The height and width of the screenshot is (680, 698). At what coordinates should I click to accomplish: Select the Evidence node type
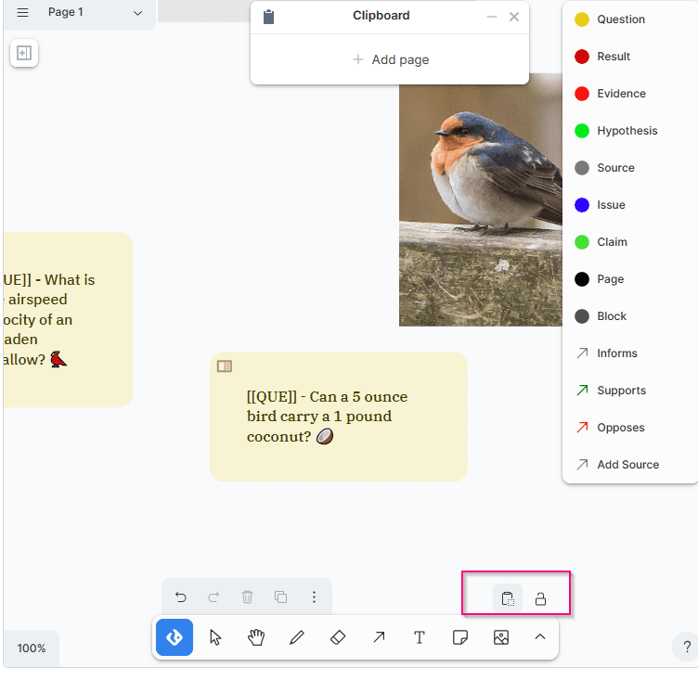[629, 94]
